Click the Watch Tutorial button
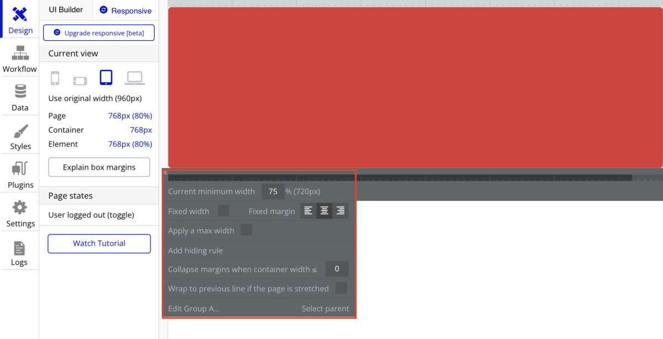Viewport: 663px width, 339px height. tap(99, 243)
